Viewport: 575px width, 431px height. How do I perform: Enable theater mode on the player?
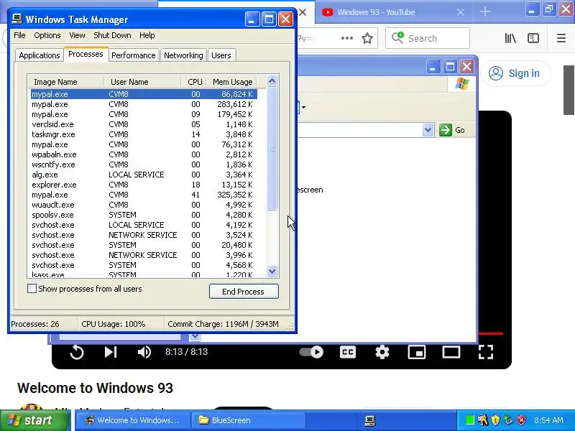[x=451, y=352]
